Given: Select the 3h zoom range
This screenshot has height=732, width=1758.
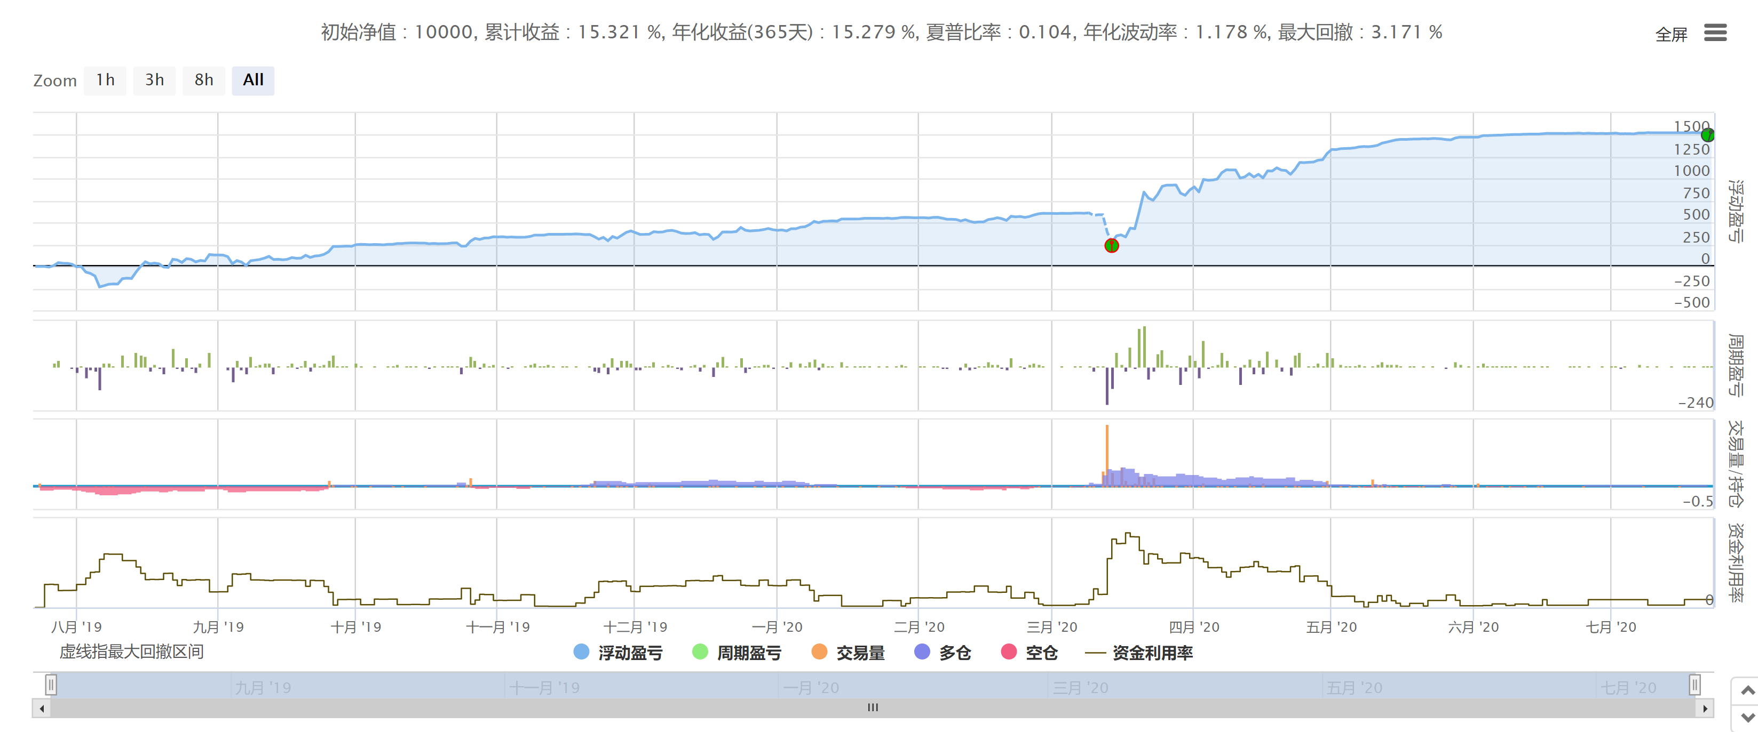Looking at the screenshot, I should [x=154, y=81].
